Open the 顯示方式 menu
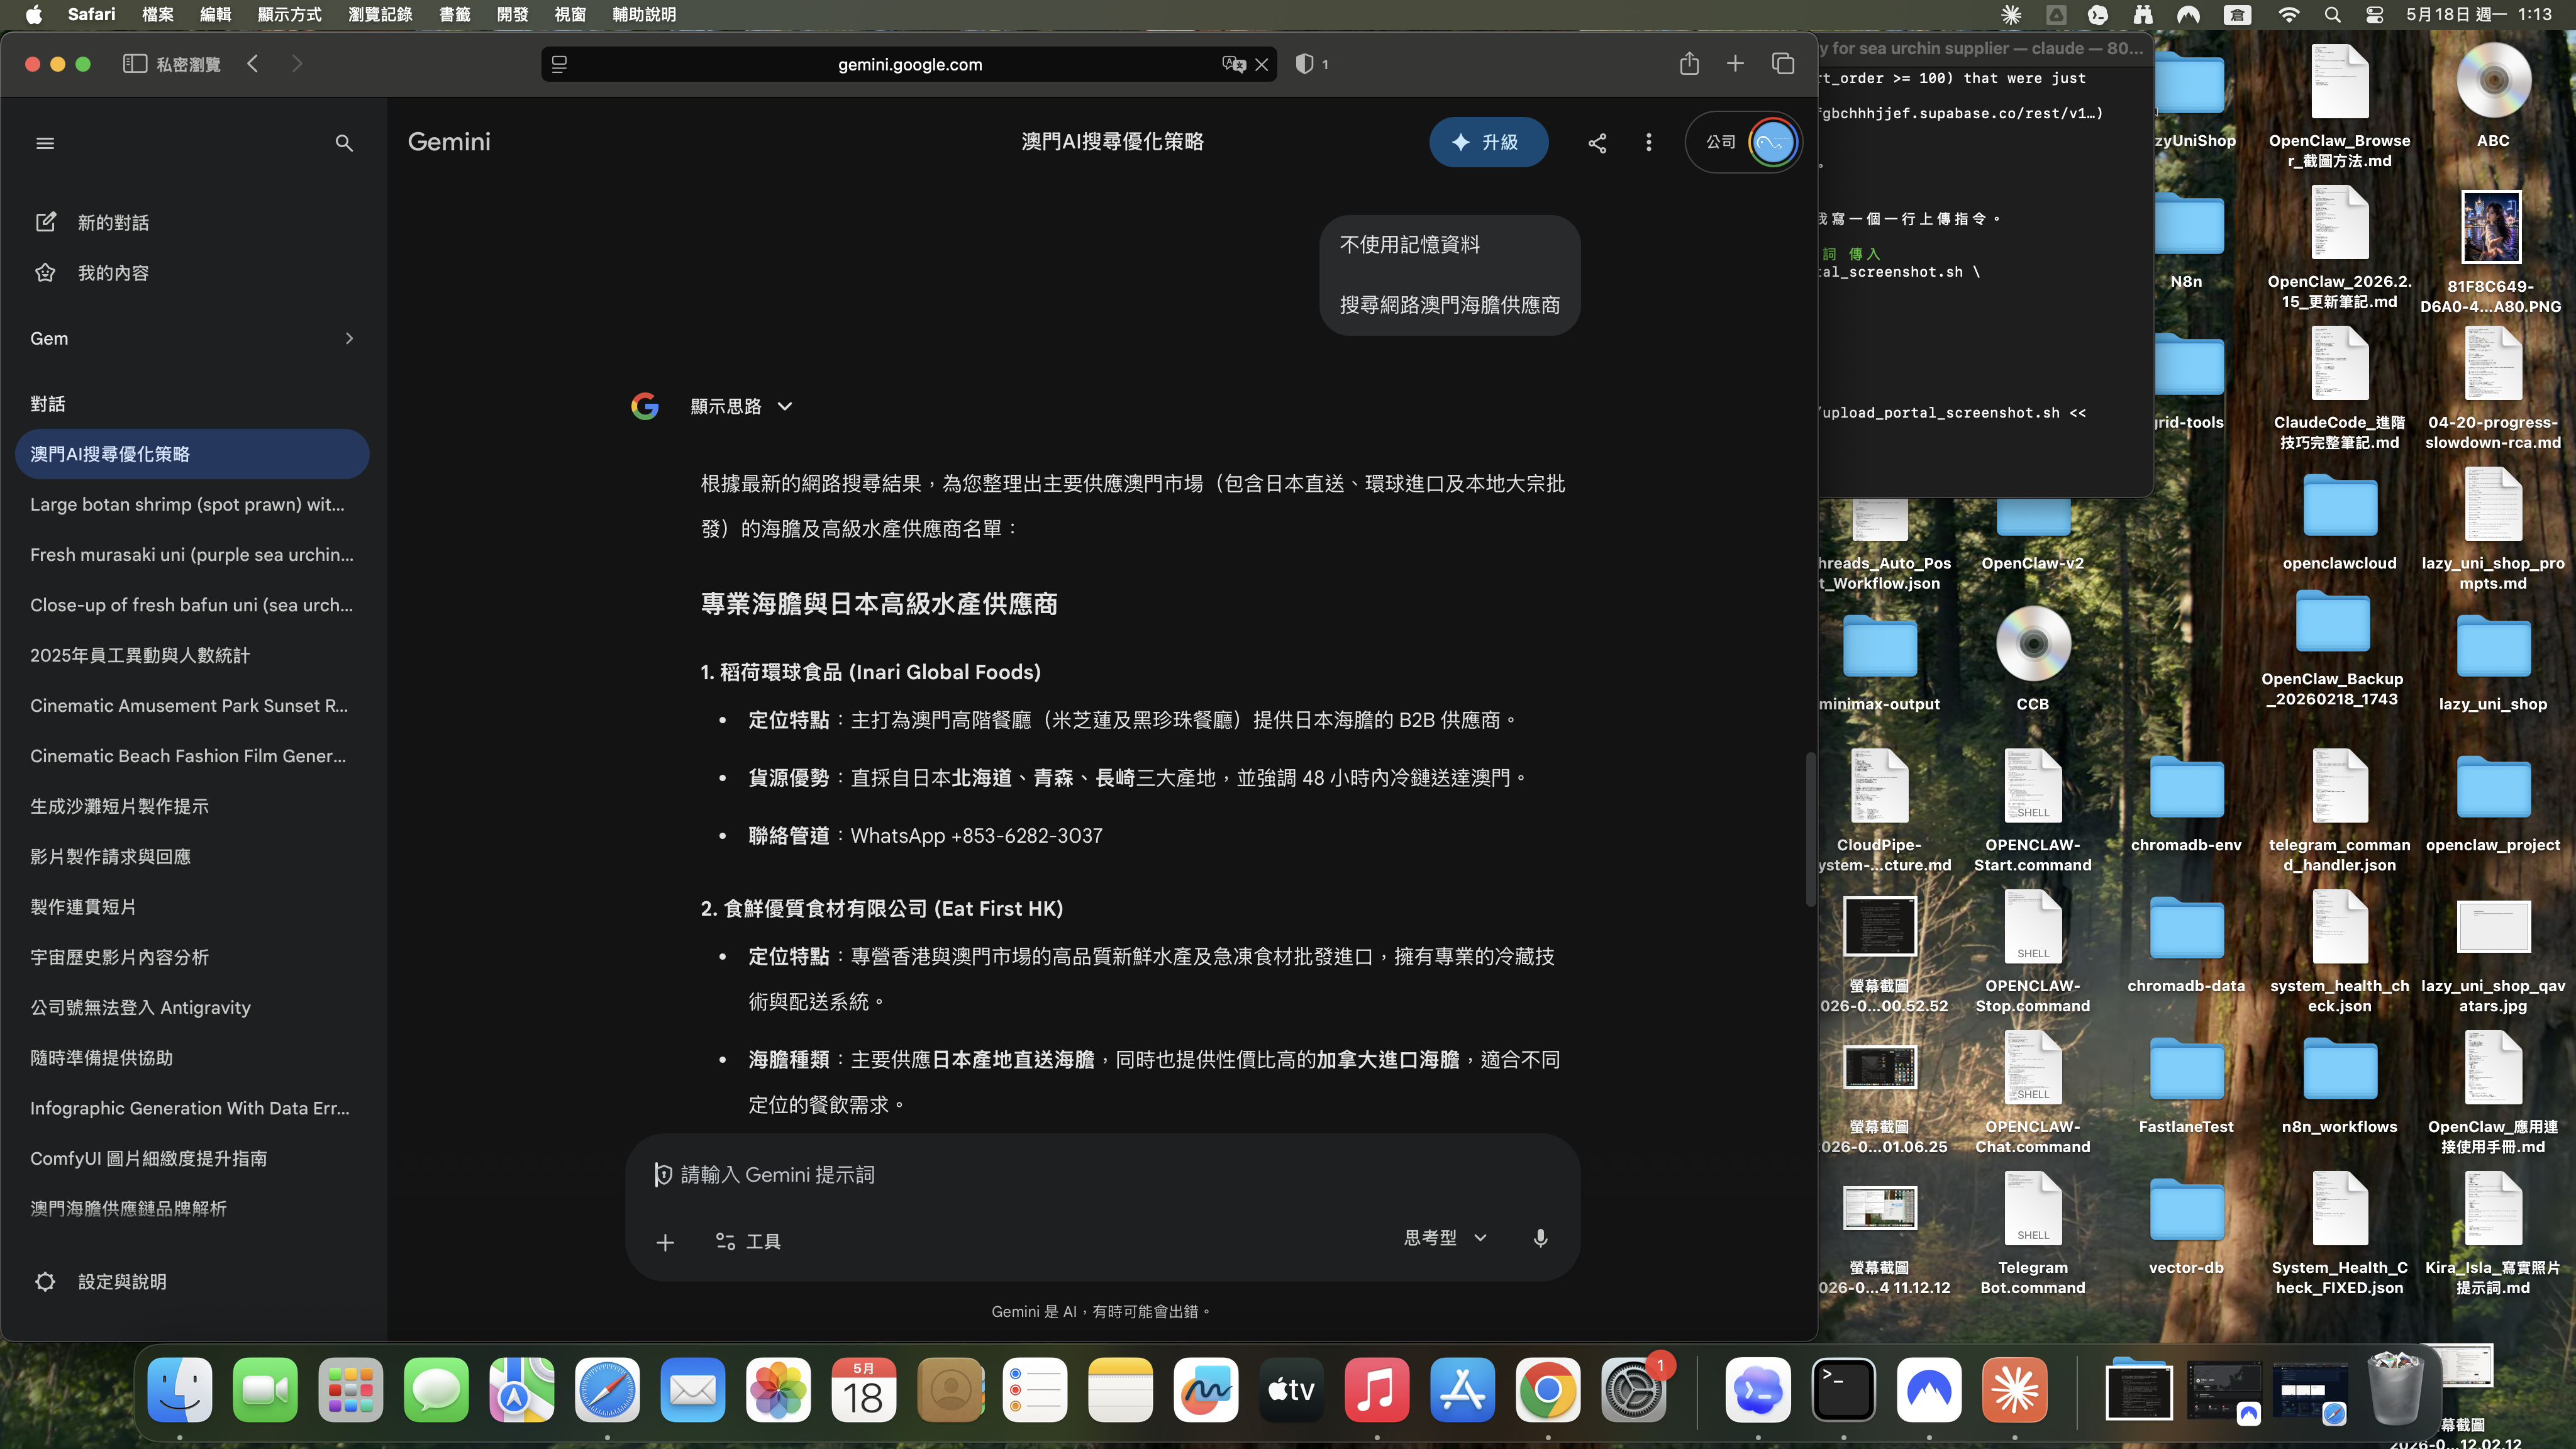 pyautogui.click(x=289, y=14)
